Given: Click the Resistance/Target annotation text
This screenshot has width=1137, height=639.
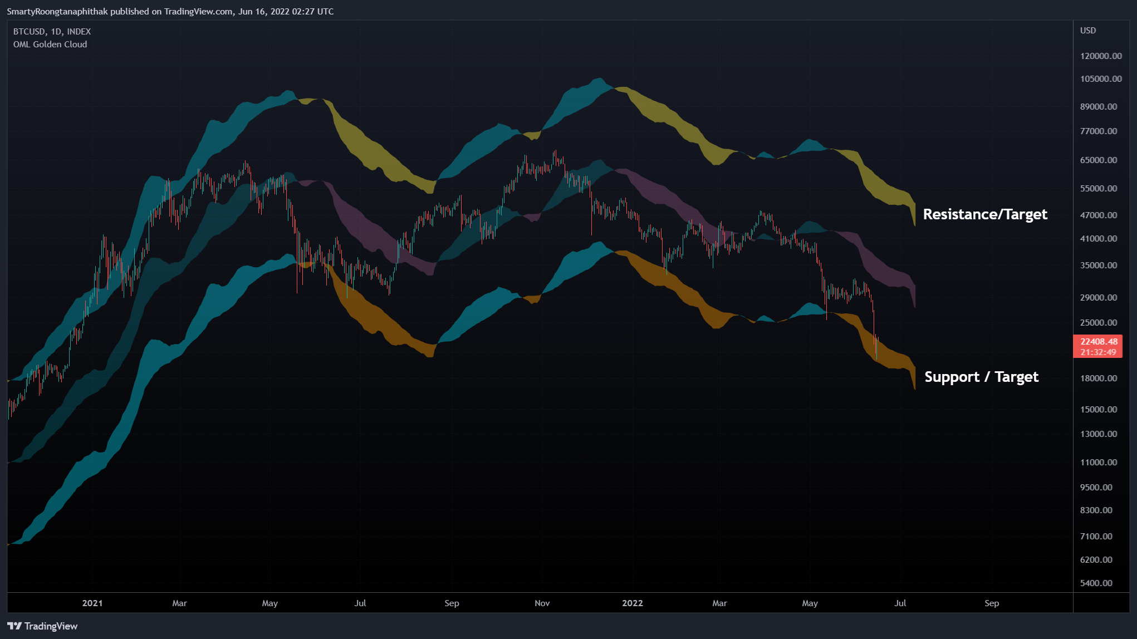Looking at the screenshot, I should [985, 214].
